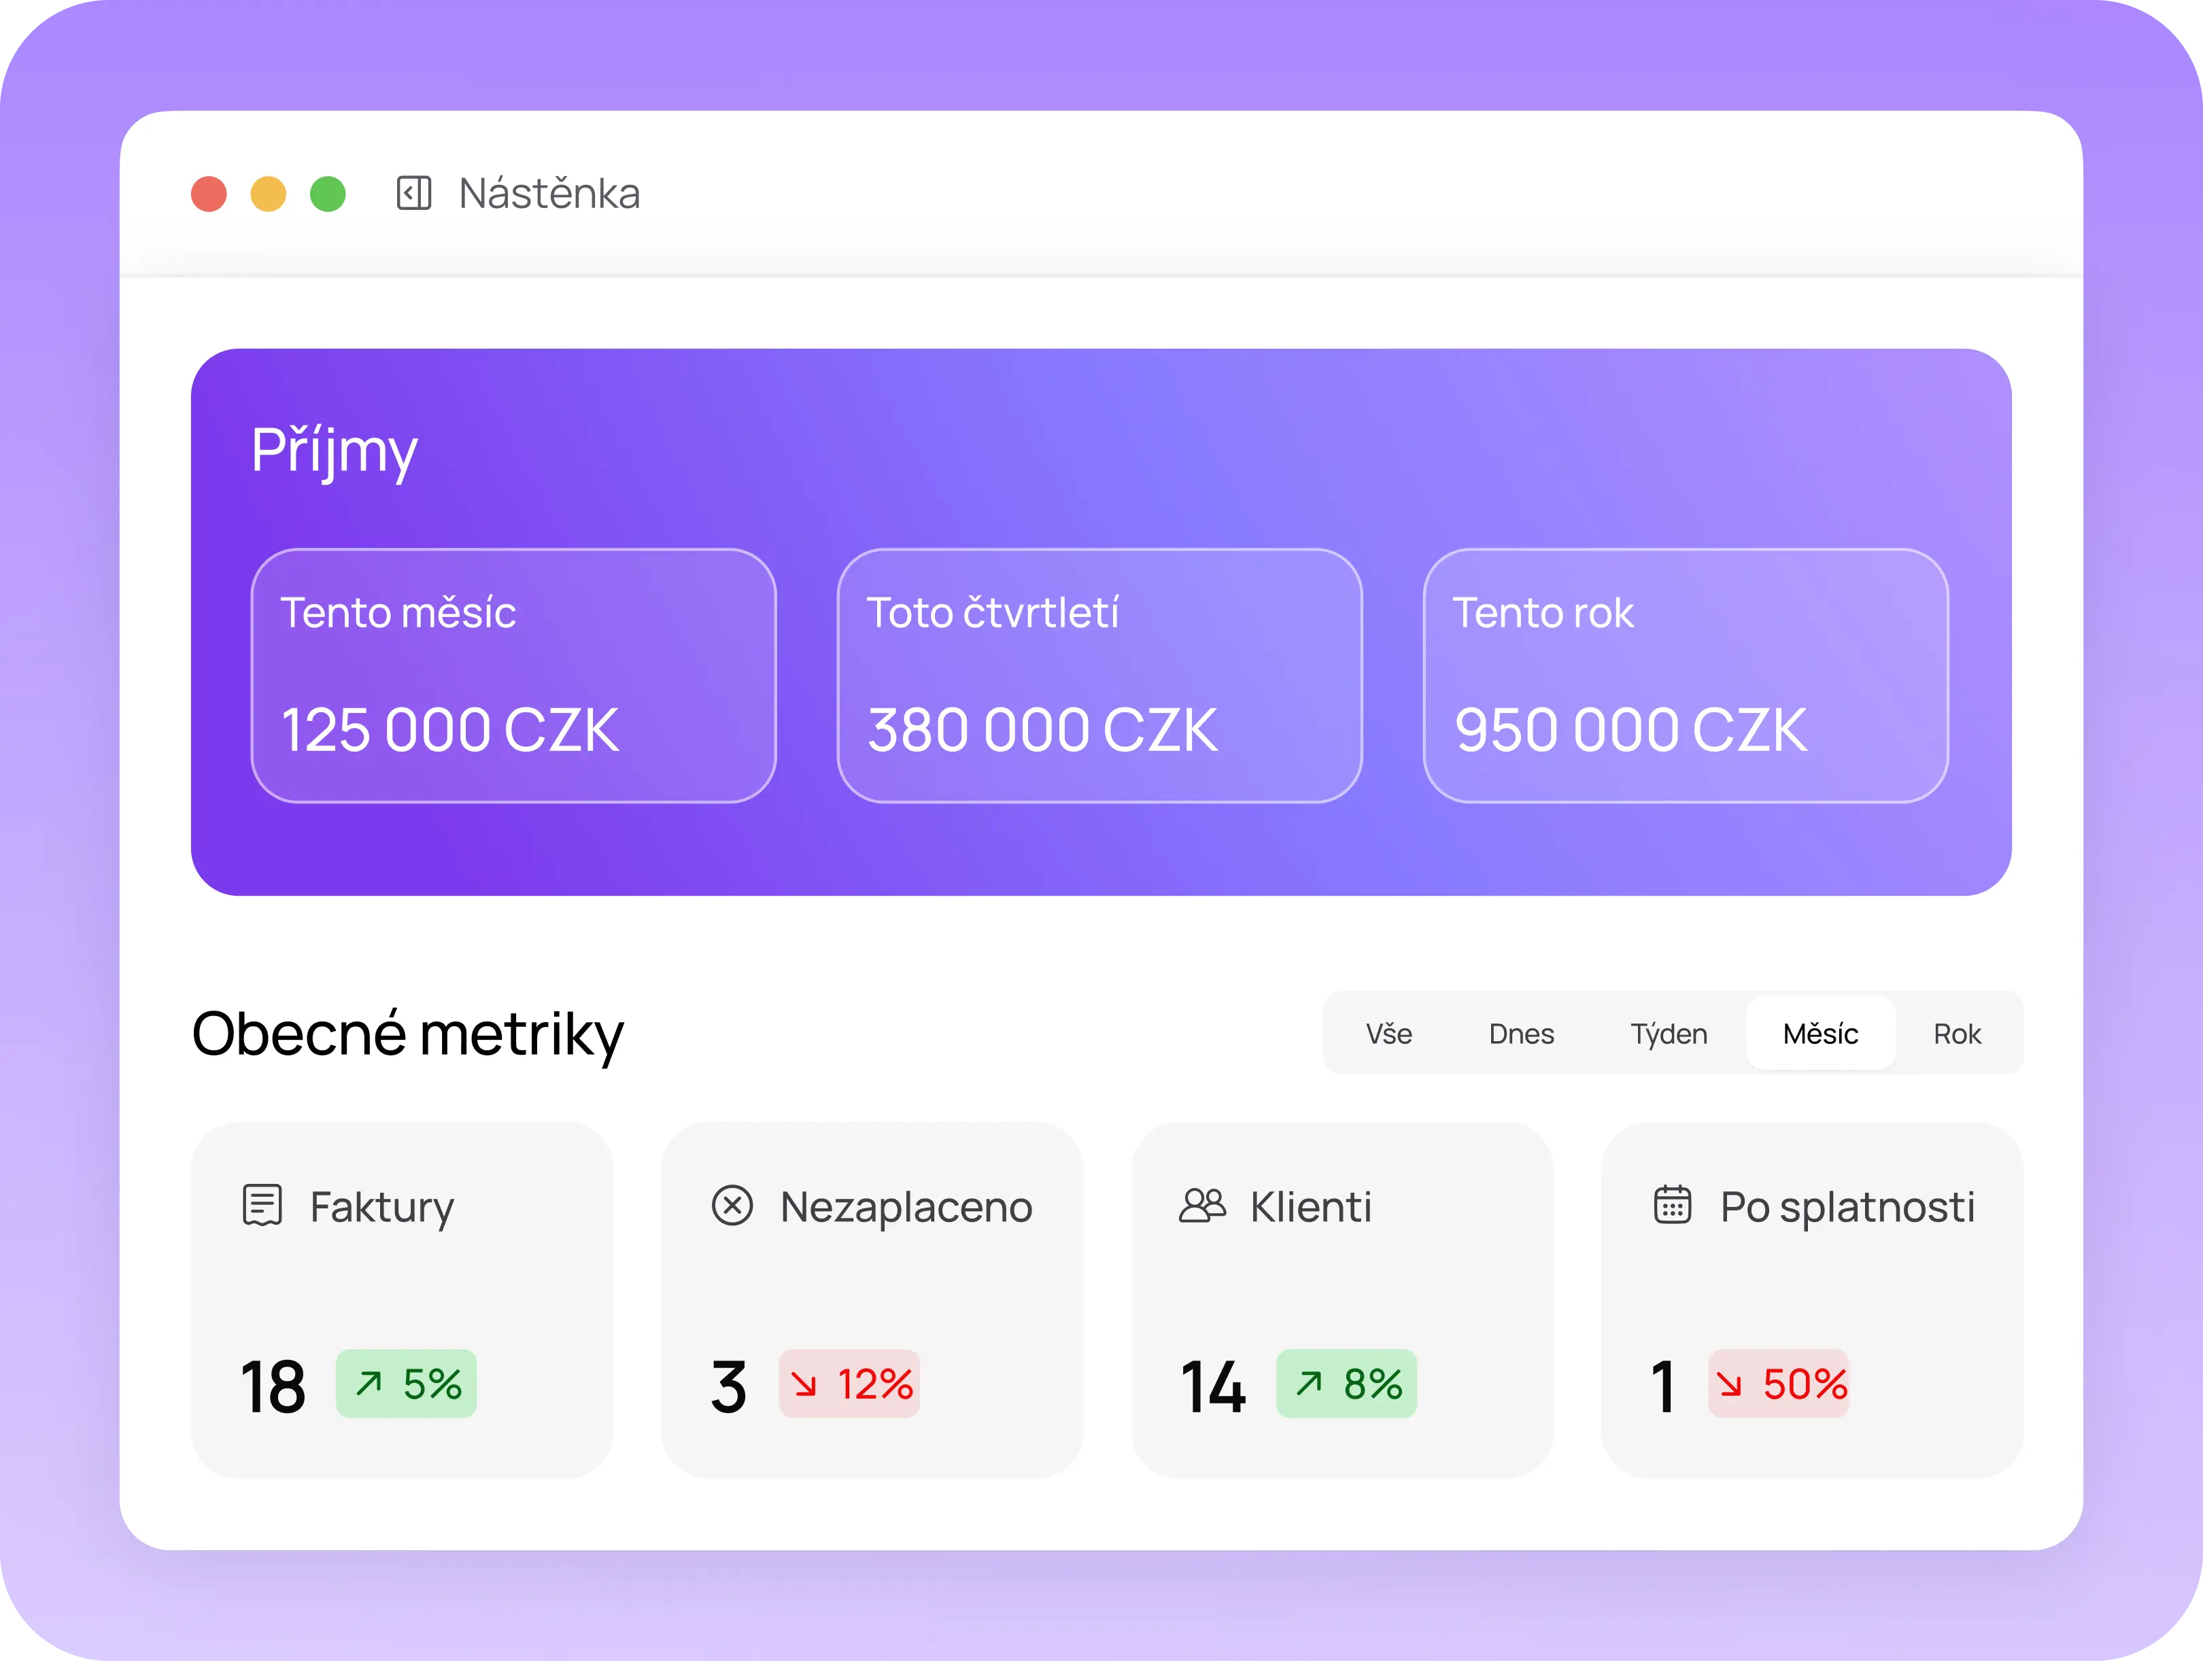Screen dimensions: 2203x1661
Task: Click the 950 000 CZK value
Action: click(x=1631, y=731)
